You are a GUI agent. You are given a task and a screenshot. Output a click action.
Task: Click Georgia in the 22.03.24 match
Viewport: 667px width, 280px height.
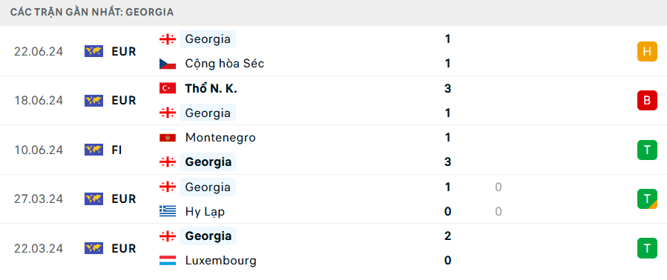pos(208,236)
